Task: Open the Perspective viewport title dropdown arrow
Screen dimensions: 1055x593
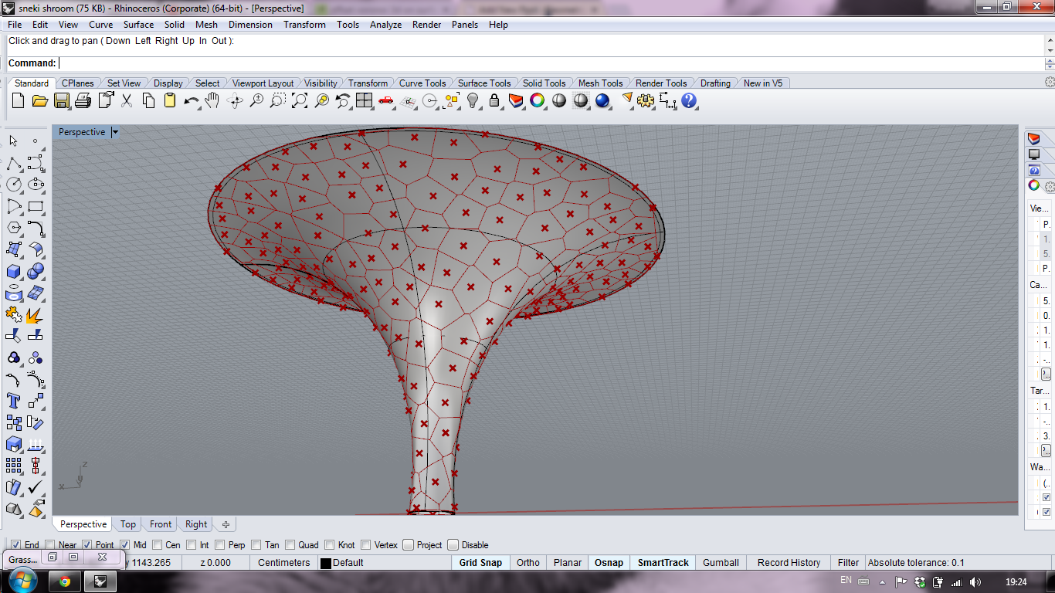Action: [115, 132]
